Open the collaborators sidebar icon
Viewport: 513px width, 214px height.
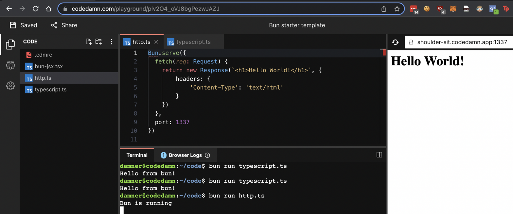pyautogui.click(x=10, y=65)
